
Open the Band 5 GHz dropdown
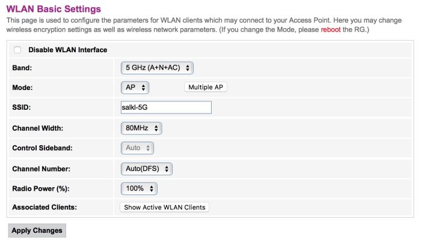click(x=157, y=68)
